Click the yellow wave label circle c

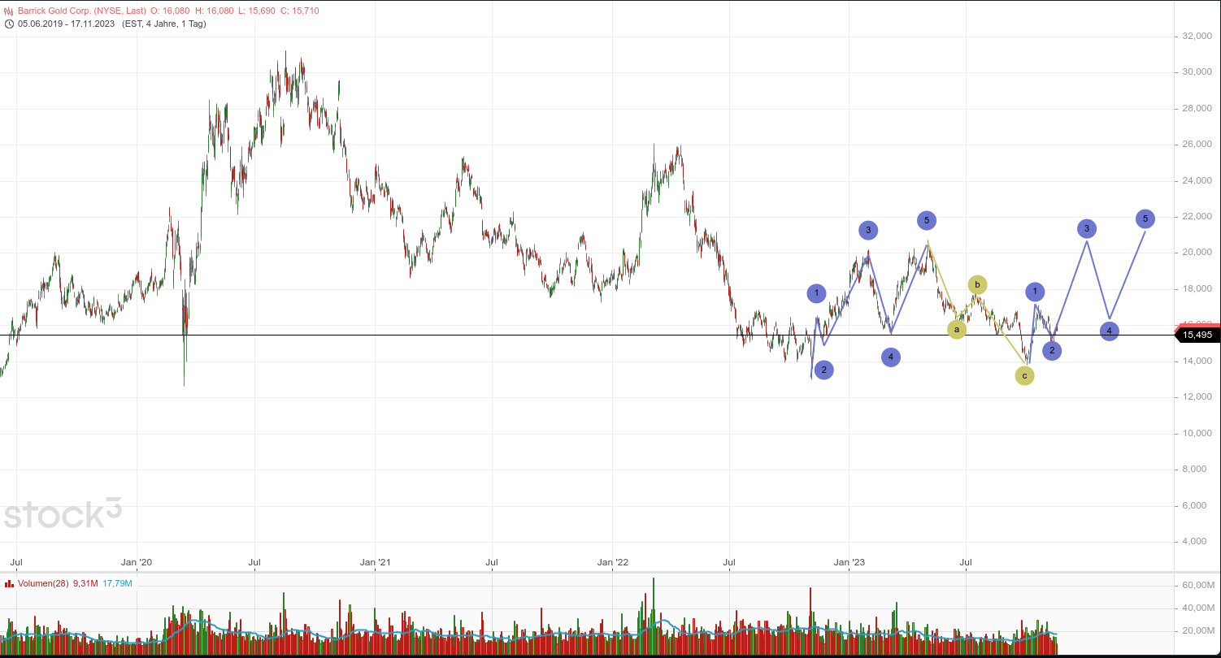tap(1025, 375)
